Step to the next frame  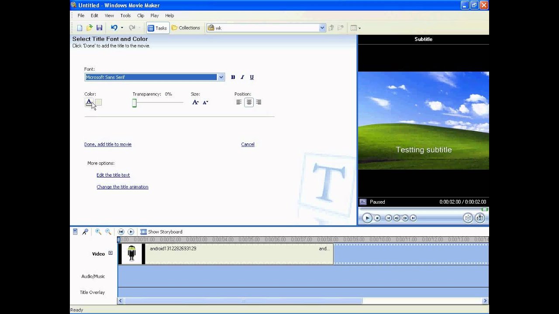(x=405, y=218)
